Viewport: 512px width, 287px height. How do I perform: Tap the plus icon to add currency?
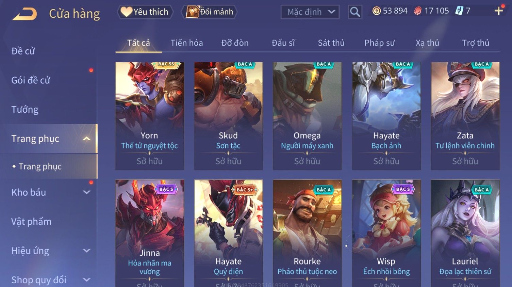[498, 11]
